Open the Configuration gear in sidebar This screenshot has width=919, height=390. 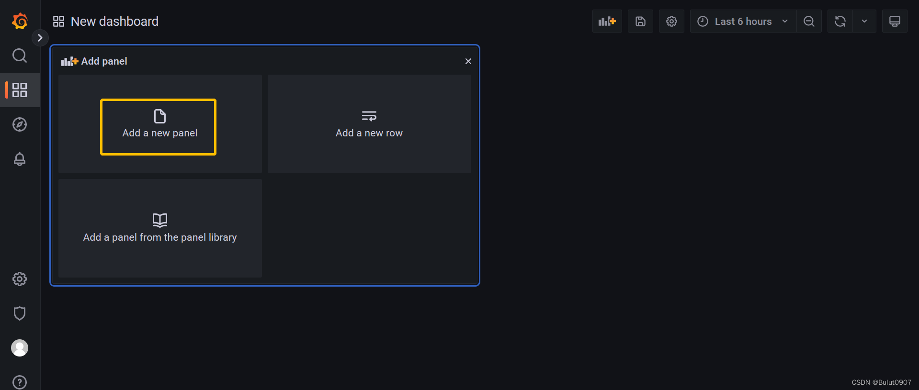20,279
